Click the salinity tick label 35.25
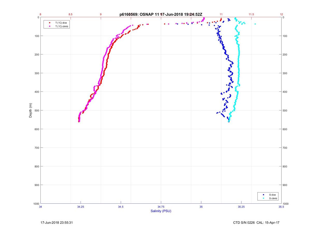 pos(241,207)
